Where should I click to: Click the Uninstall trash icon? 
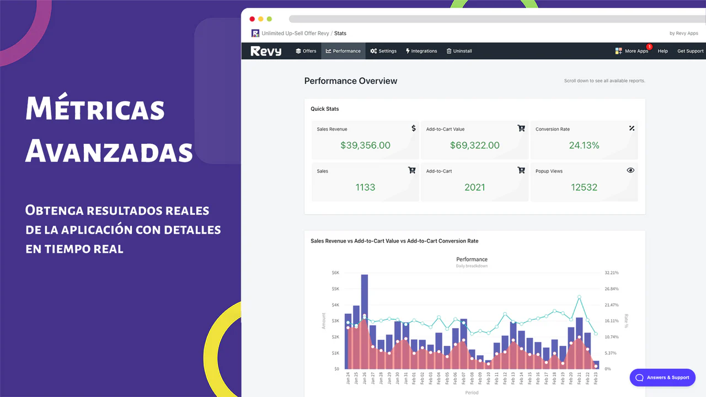coord(449,51)
